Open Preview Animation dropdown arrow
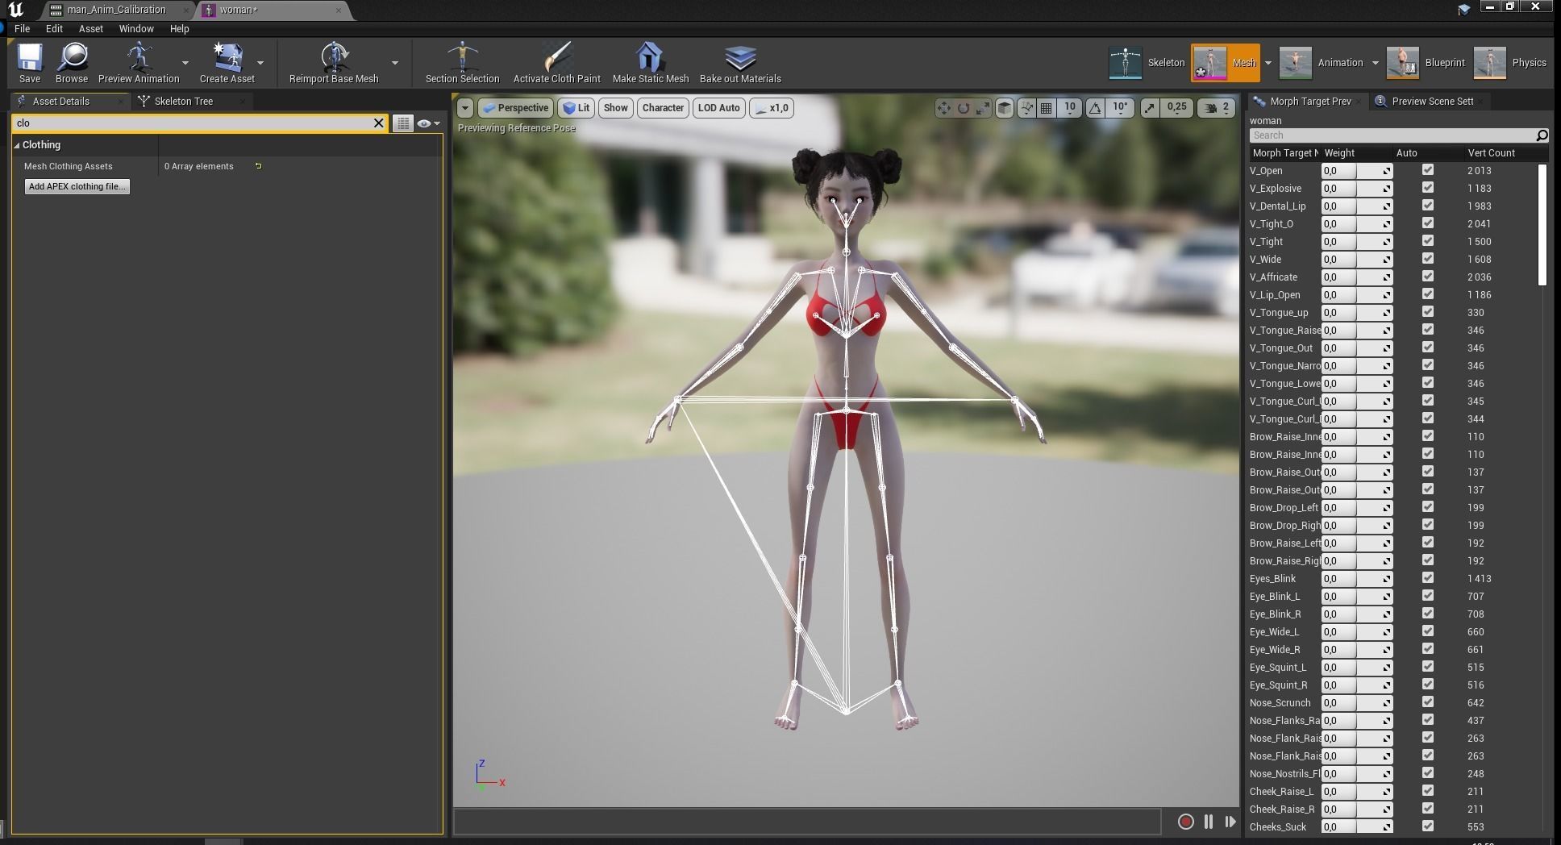This screenshot has width=1561, height=845. [x=185, y=63]
